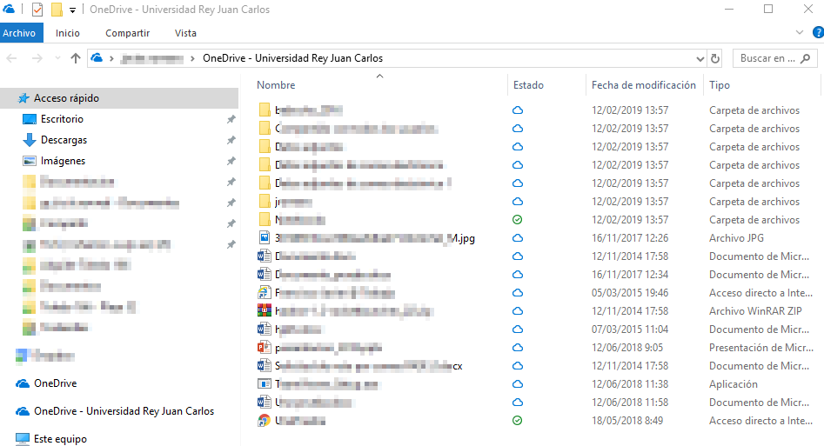Click the OneDrive cloud icon in title bar
The width and height of the screenshot is (824, 446).
(x=9, y=9)
